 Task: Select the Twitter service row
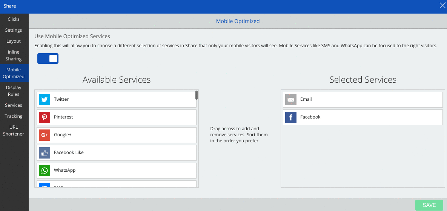point(117,100)
